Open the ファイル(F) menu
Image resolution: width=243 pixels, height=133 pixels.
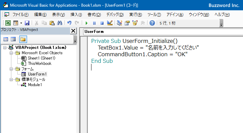tap(20, 15)
